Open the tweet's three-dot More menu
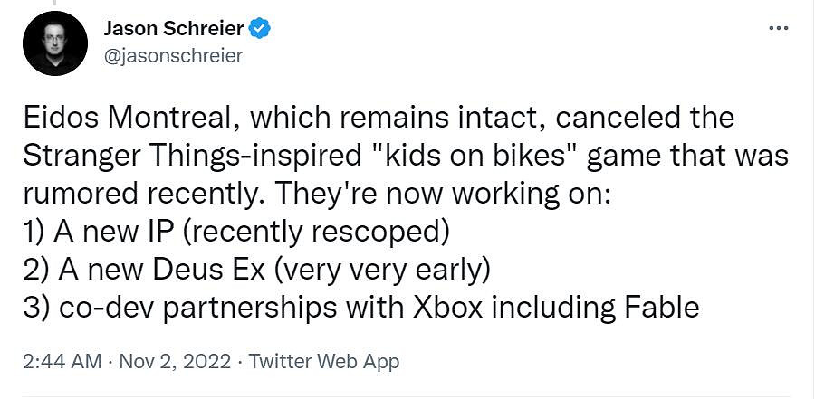This screenshot has width=815, height=399. pyautogui.click(x=778, y=28)
